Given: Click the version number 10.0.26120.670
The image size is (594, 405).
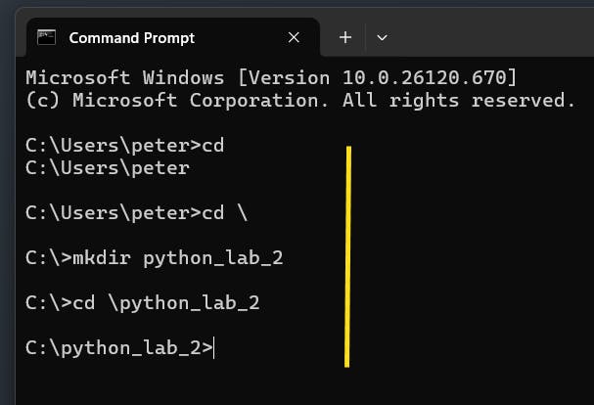Looking at the screenshot, I should pyautogui.click(x=425, y=77).
